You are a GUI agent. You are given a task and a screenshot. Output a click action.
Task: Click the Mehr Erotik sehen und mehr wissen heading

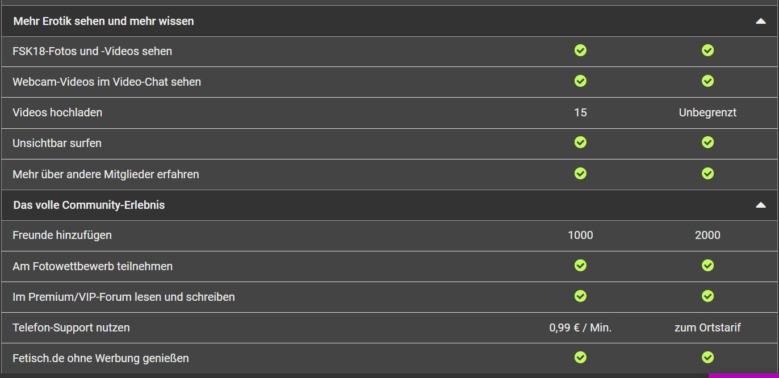coord(103,22)
